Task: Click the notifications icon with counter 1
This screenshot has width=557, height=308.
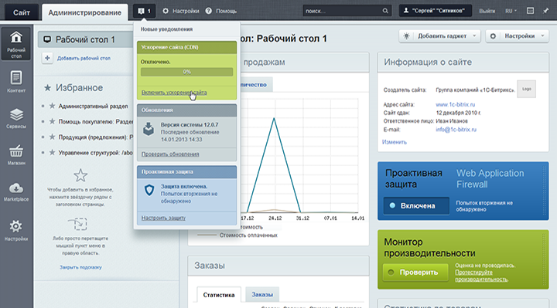Action: [x=144, y=11]
